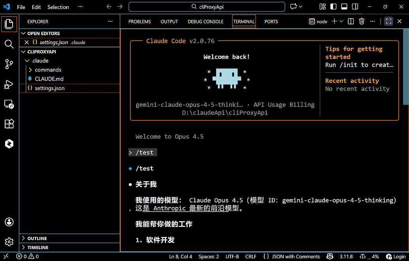Open the Run and Debug view
The image size is (409, 261).
[x=9, y=84]
